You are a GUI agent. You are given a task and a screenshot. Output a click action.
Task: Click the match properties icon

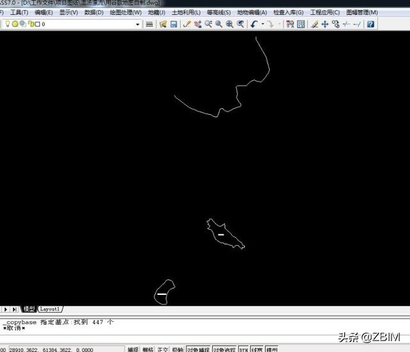(x=290, y=24)
